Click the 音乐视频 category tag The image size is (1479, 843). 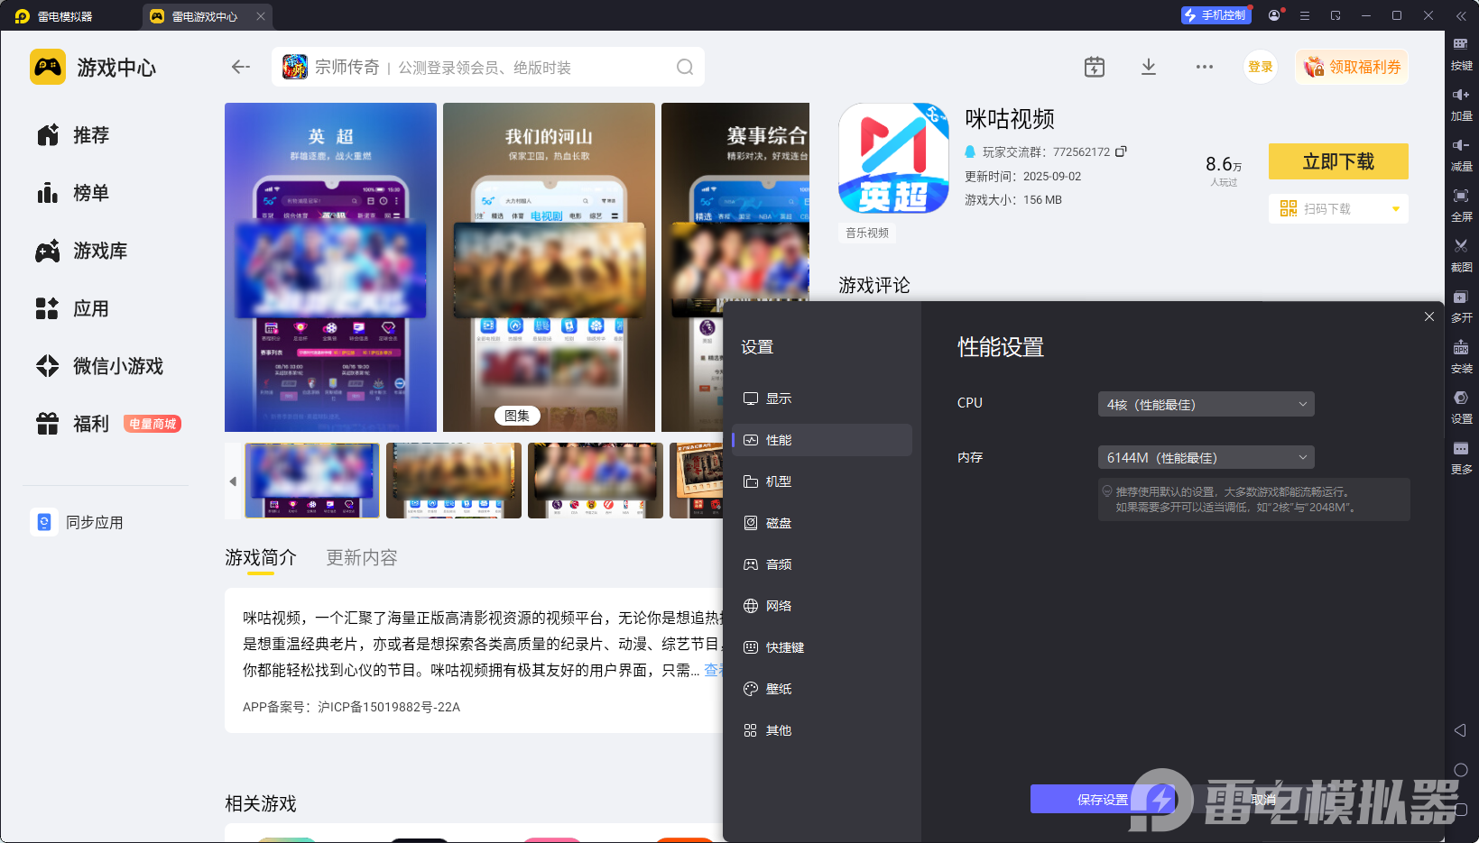coord(867,233)
